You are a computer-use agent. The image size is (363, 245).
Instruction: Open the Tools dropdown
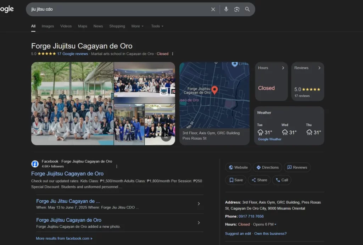point(157,26)
